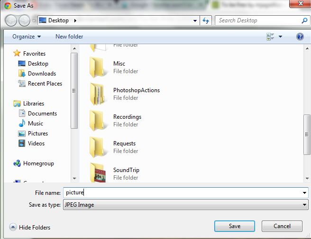Click the Cancel button

[x=282, y=226]
